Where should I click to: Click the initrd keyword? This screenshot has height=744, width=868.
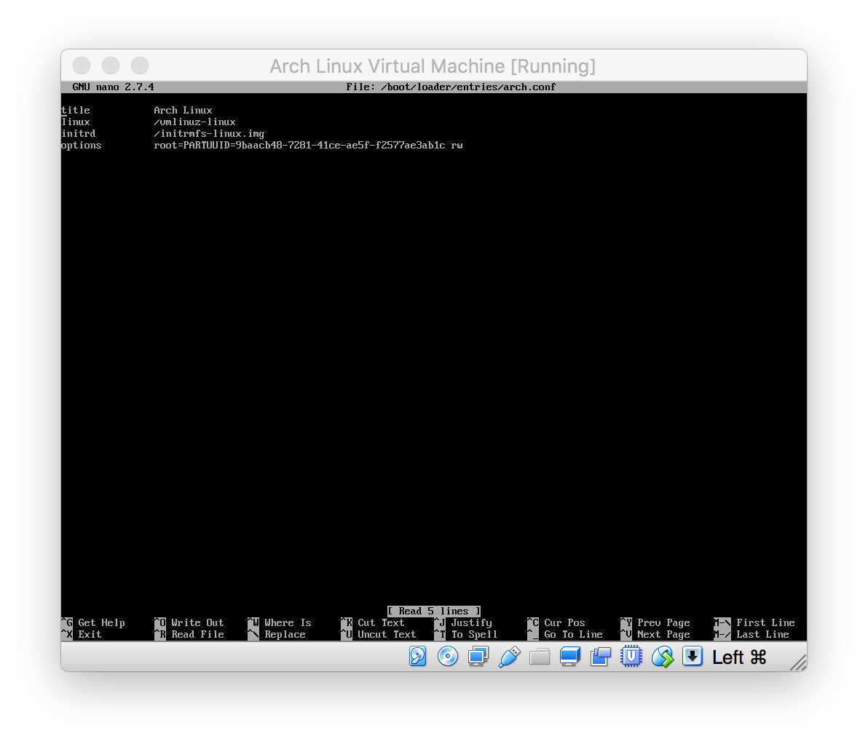coord(79,133)
